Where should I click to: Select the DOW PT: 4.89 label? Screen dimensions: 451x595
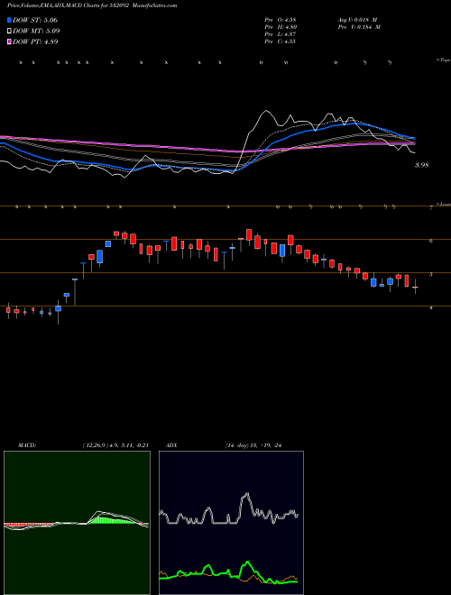click(x=35, y=41)
